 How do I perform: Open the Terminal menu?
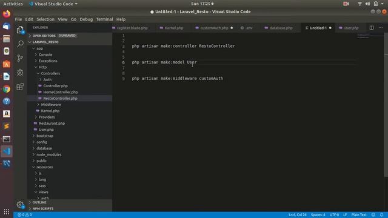104,19
